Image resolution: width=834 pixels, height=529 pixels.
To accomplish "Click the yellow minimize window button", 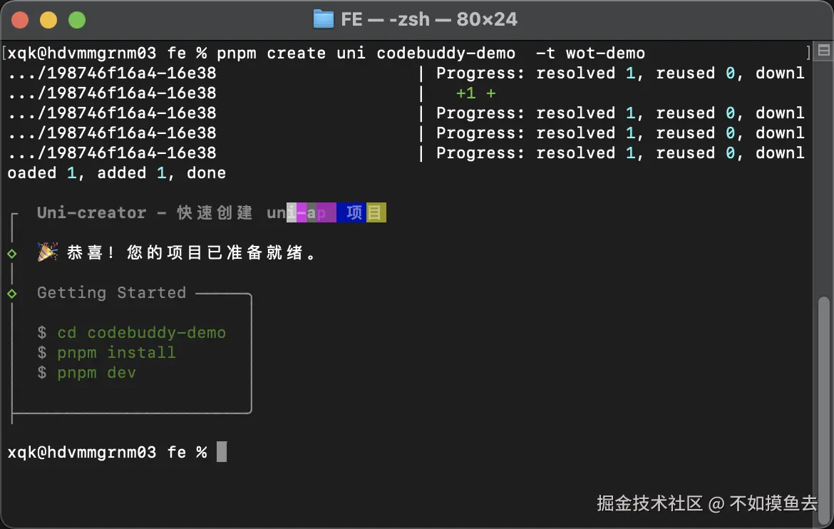I will [48, 20].
